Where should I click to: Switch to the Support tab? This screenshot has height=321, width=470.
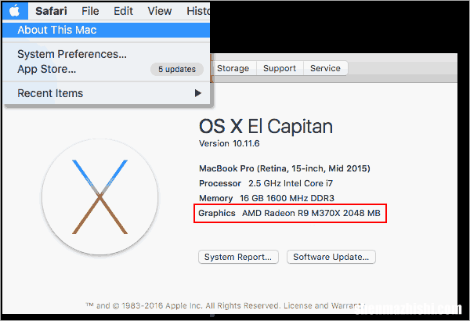[x=280, y=68]
